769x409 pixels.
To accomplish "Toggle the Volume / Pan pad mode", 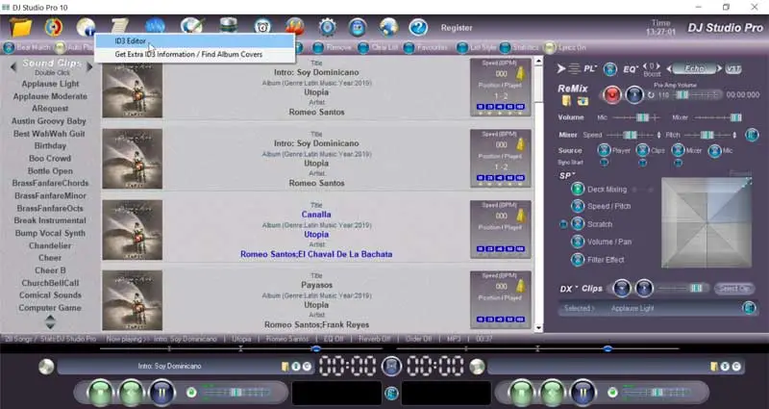I will (x=578, y=242).
